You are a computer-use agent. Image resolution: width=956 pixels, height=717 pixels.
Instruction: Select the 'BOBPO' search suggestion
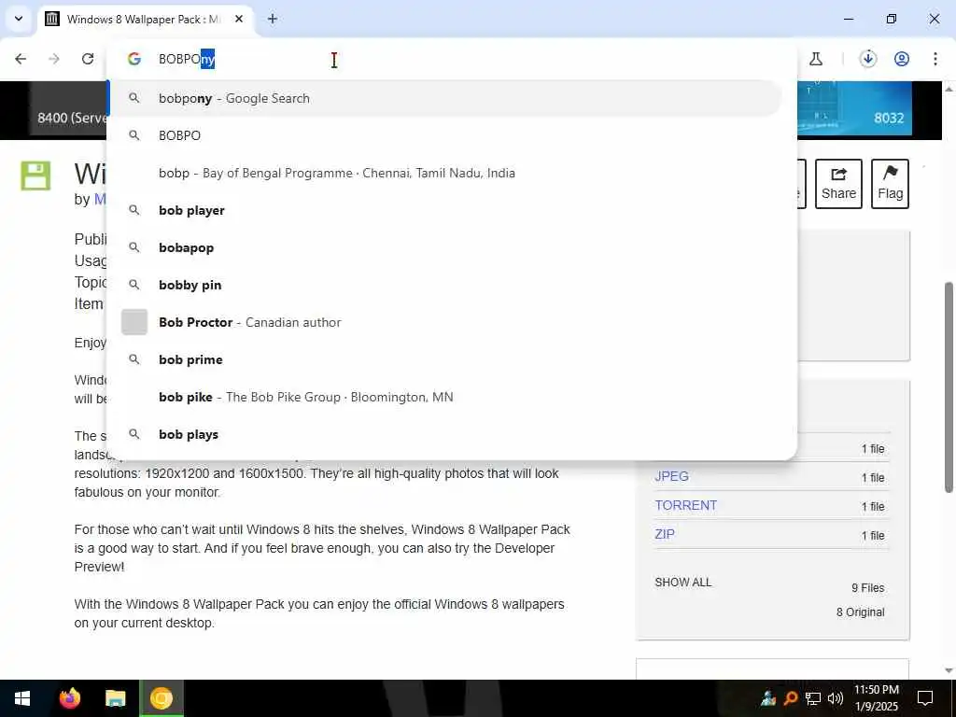(446, 135)
